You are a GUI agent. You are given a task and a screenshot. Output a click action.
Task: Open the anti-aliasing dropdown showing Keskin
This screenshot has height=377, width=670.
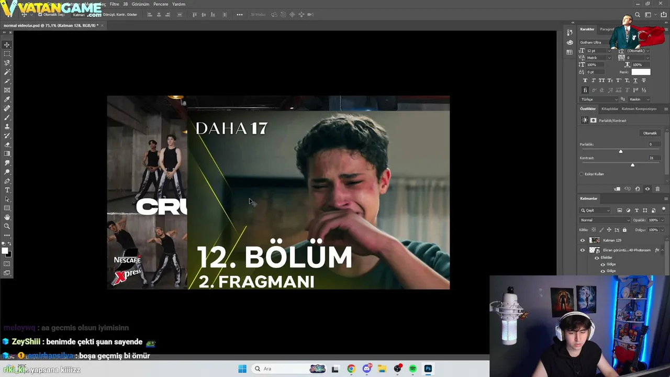click(x=639, y=99)
